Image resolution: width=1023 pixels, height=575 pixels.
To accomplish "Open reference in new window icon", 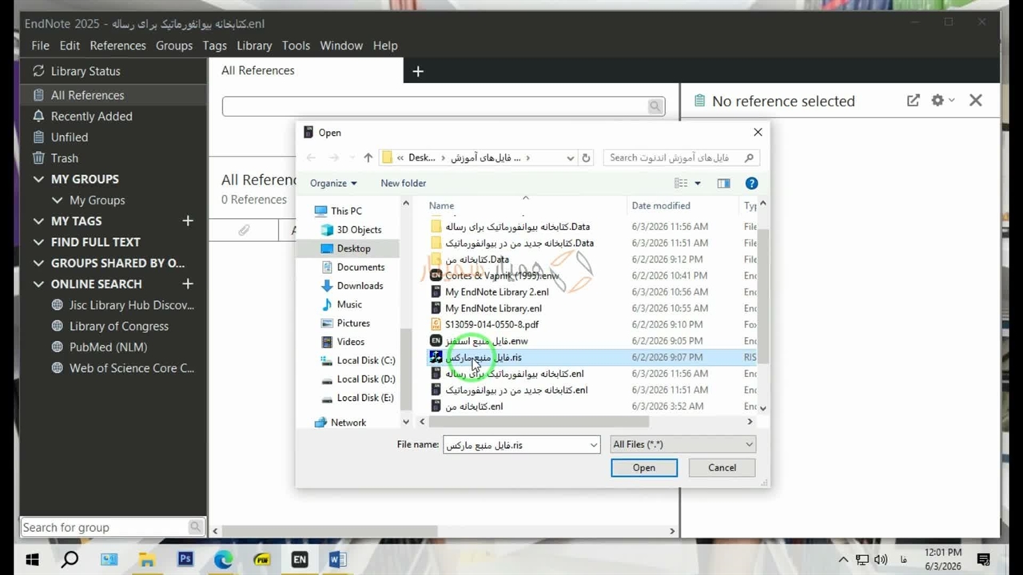I will click(x=913, y=101).
